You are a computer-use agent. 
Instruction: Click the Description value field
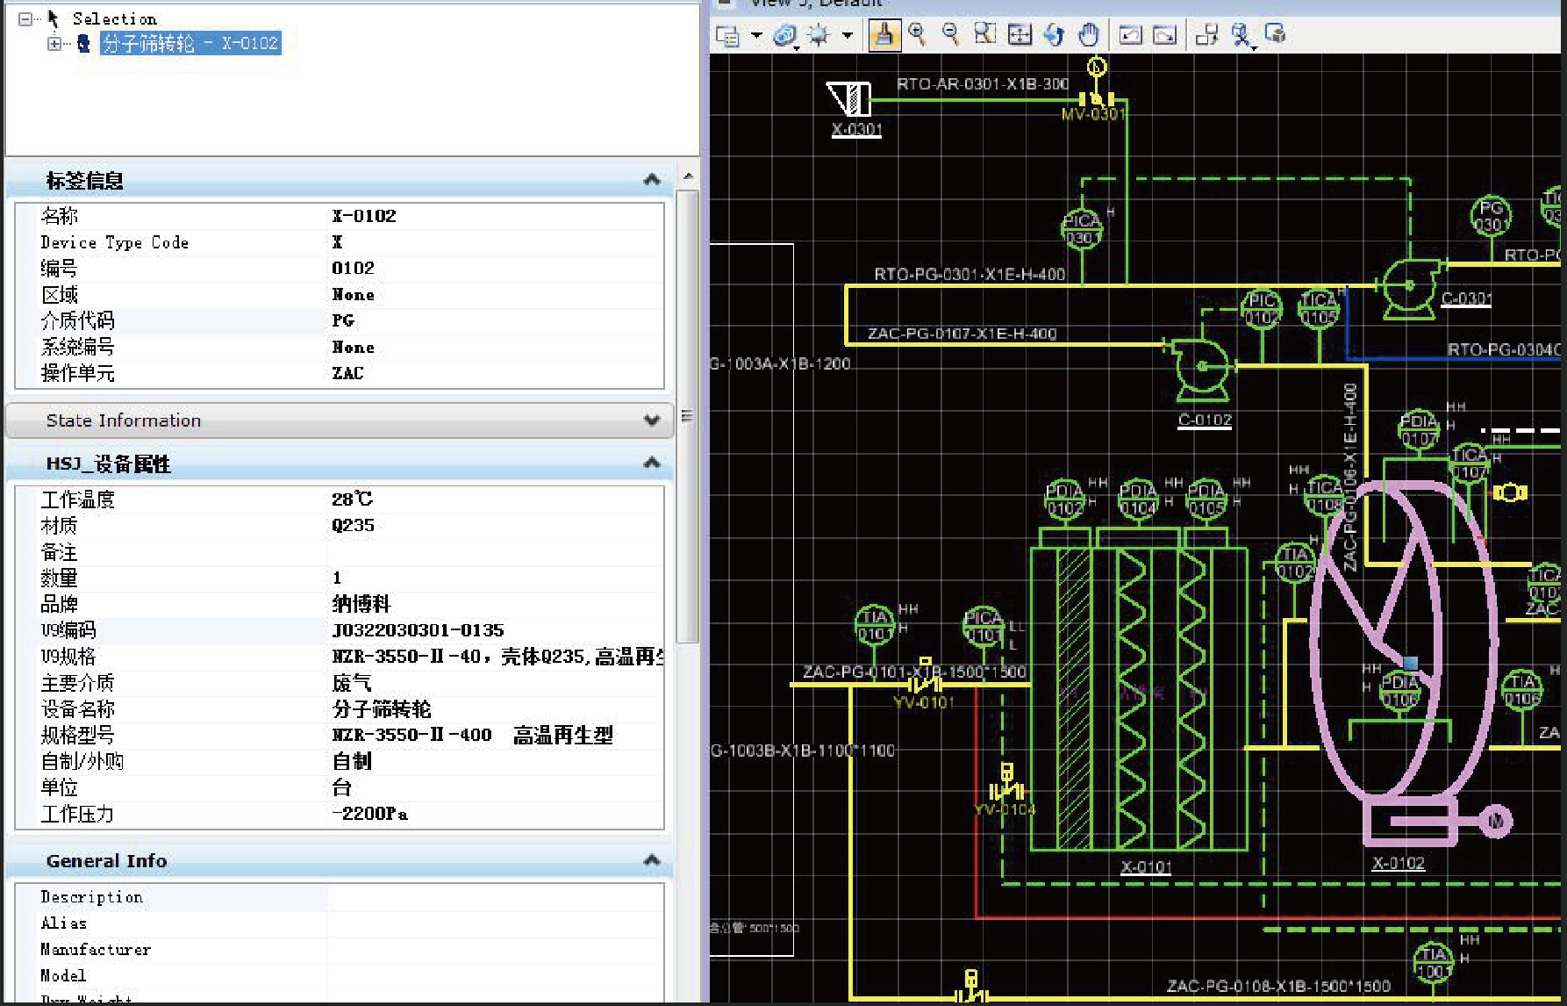coord(495,897)
